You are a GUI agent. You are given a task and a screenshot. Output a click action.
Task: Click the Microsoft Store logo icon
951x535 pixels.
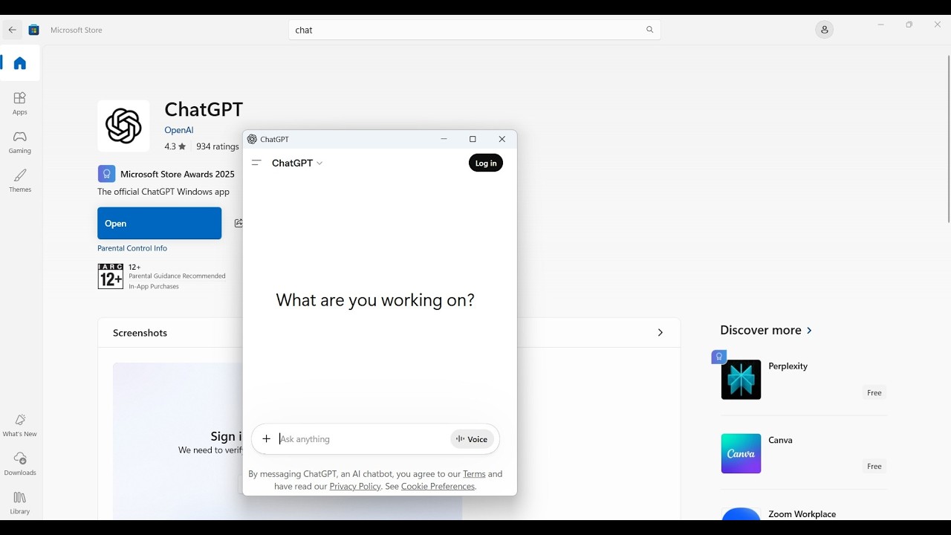[x=33, y=30]
